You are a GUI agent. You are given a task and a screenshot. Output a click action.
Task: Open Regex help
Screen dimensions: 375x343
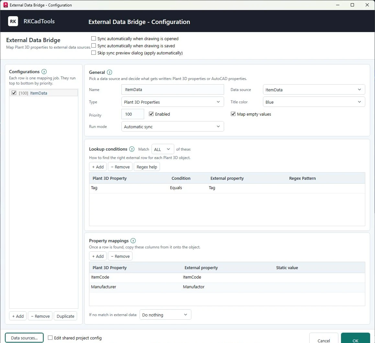tap(147, 167)
